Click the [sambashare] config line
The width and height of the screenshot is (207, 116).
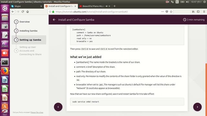pyautogui.click(x=79, y=30)
